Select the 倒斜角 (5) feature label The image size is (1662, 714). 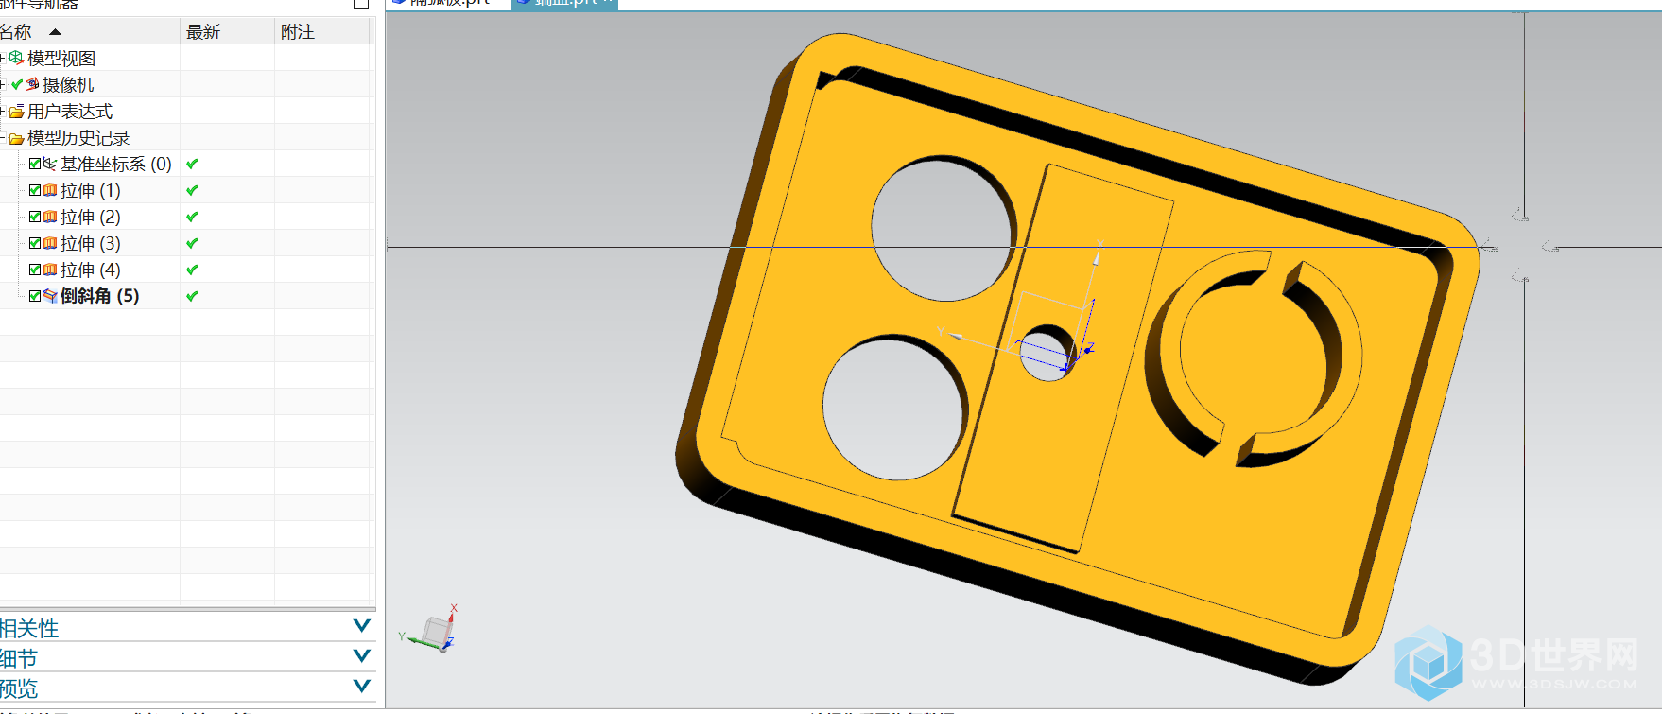point(100,296)
